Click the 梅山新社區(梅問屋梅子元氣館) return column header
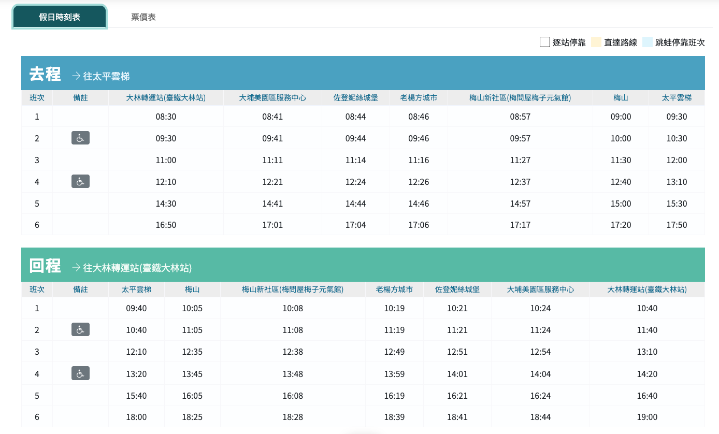The height and width of the screenshot is (434, 719). click(x=293, y=290)
